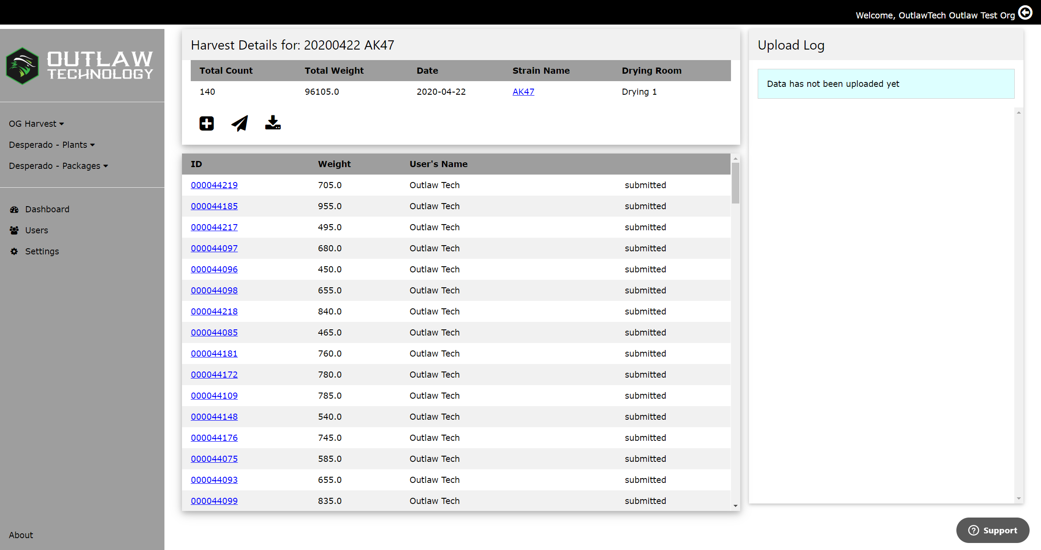This screenshot has height=550, width=1041.
Task: Click the Users group icon in sidebar
Action: pos(14,230)
